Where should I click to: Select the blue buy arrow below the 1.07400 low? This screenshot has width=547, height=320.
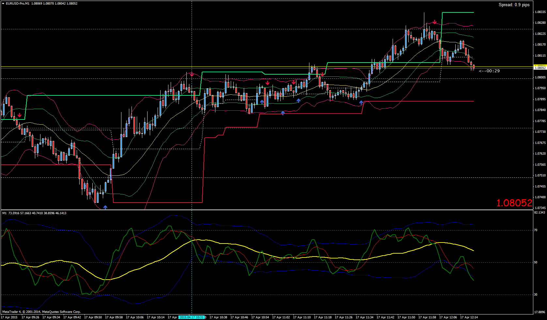tap(105, 207)
